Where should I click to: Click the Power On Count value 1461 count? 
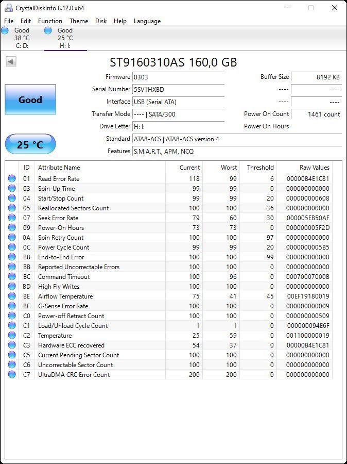[x=317, y=114]
